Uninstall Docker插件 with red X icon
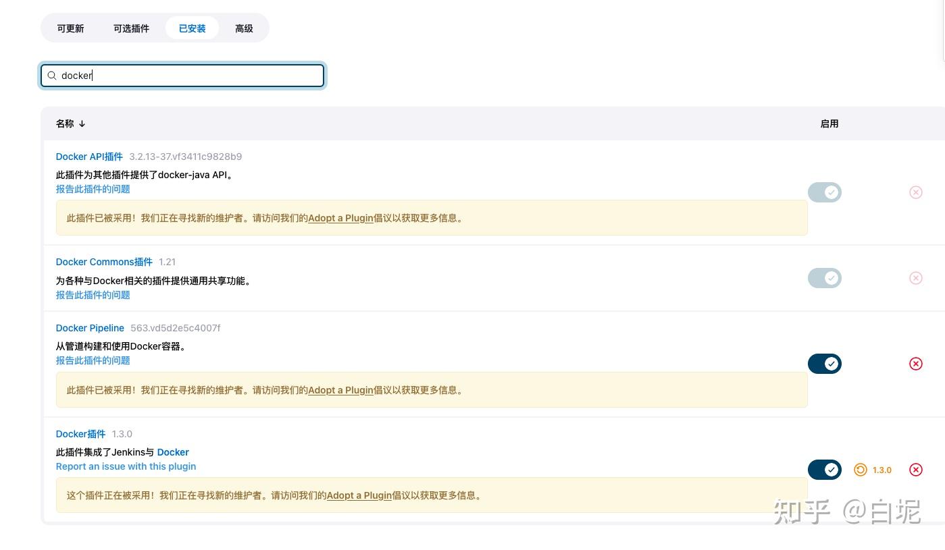This screenshot has width=945, height=550. click(x=916, y=470)
